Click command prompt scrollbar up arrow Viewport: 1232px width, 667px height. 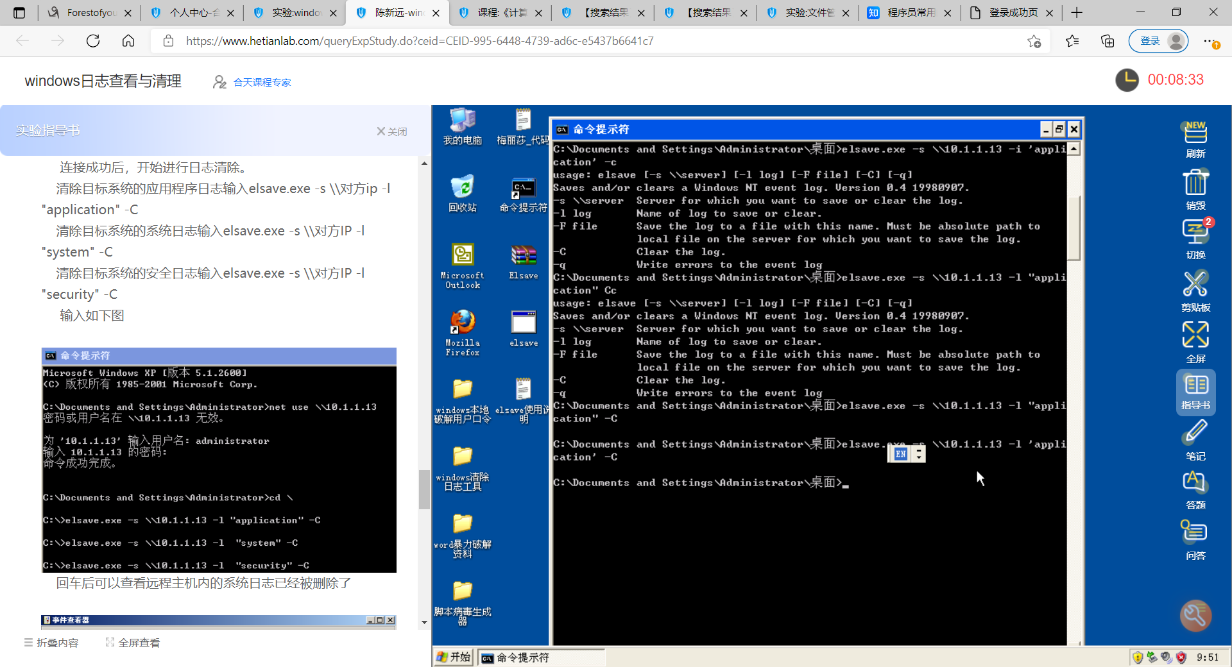pyautogui.click(x=1074, y=149)
